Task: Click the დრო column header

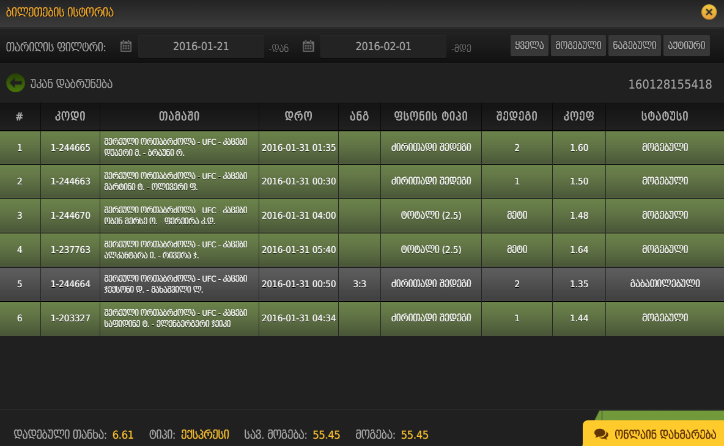Action: point(298,116)
